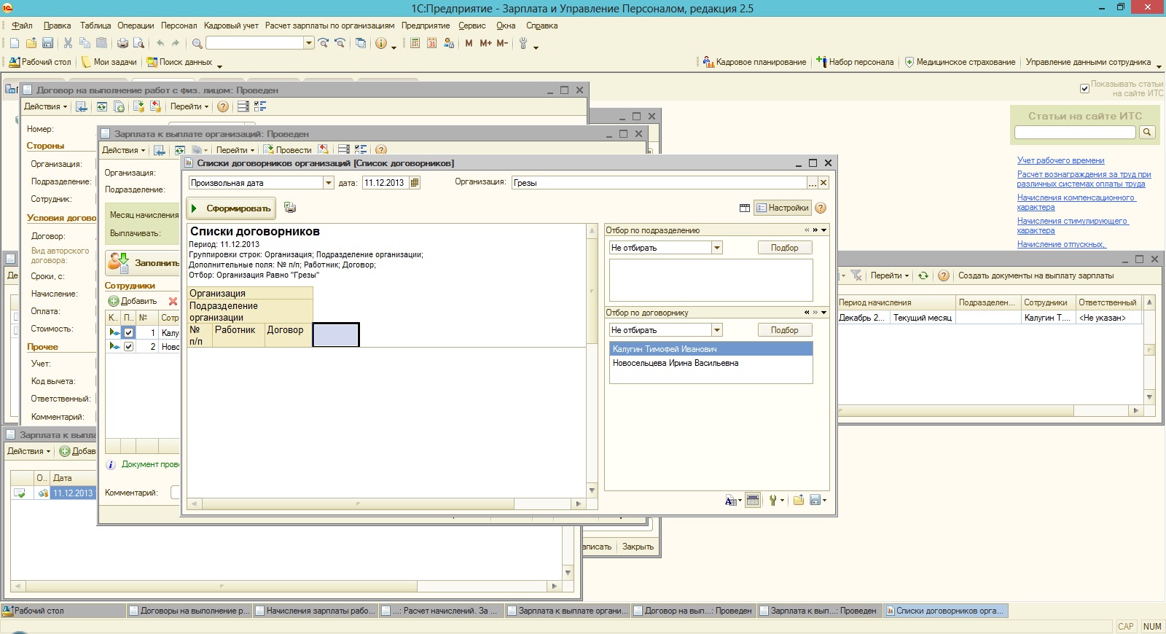
Task: Click Подбор button for договорнику filter
Action: click(784, 330)
